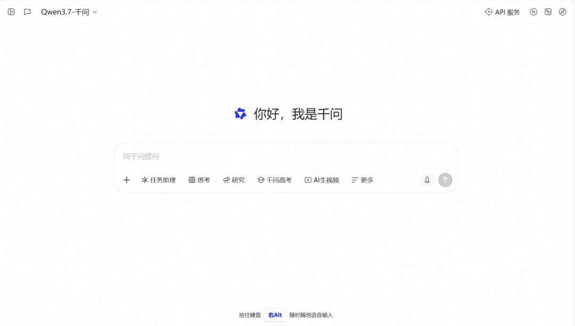Open API 服务 link
Image resolution: width=575 pixels, height=326 pixels.
click(503, 12)
